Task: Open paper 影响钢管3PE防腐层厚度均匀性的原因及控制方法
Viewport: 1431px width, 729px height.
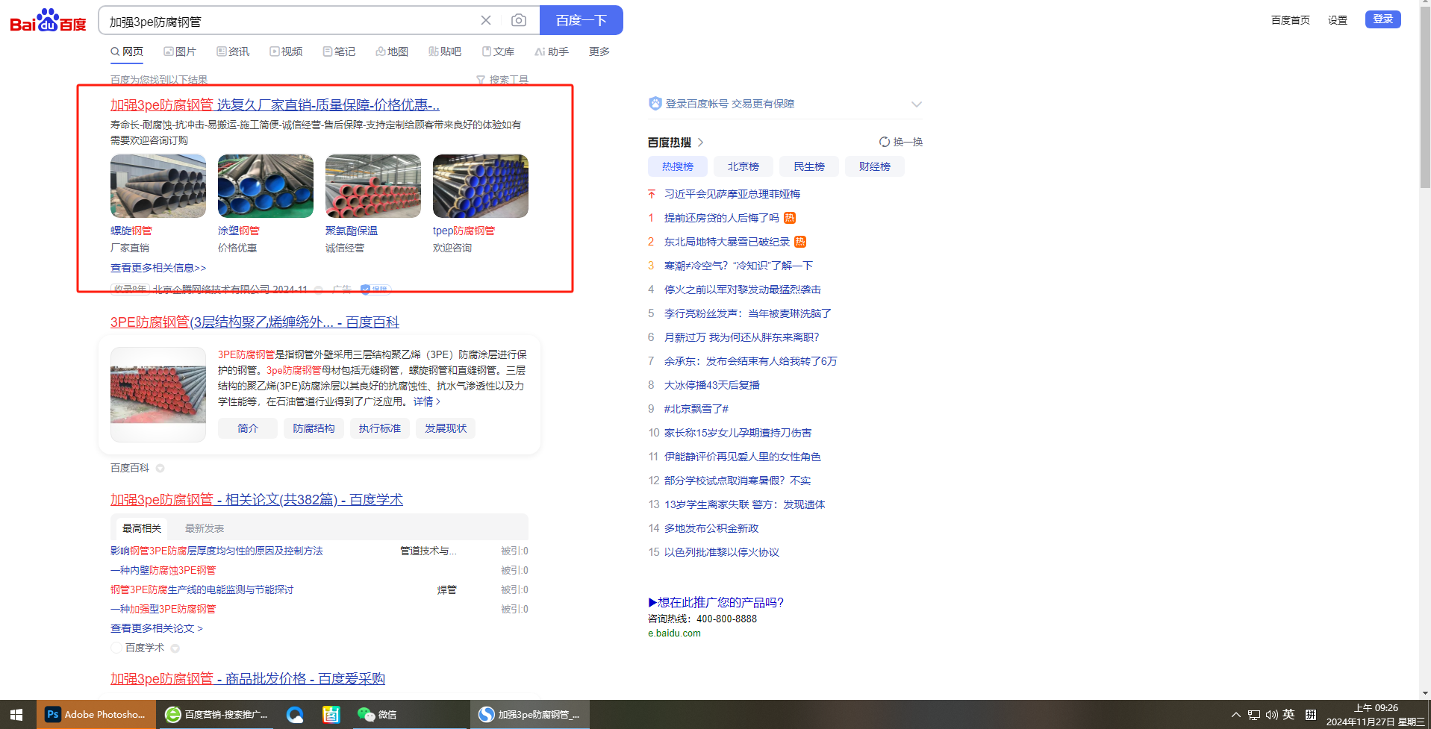Action: tap(216, 551)
